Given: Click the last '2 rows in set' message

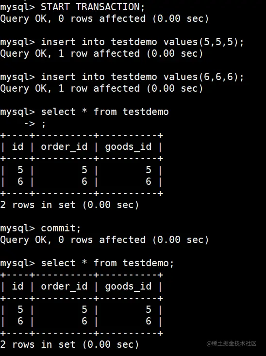Looking at the screenshot, I should (x=69, y=344).
